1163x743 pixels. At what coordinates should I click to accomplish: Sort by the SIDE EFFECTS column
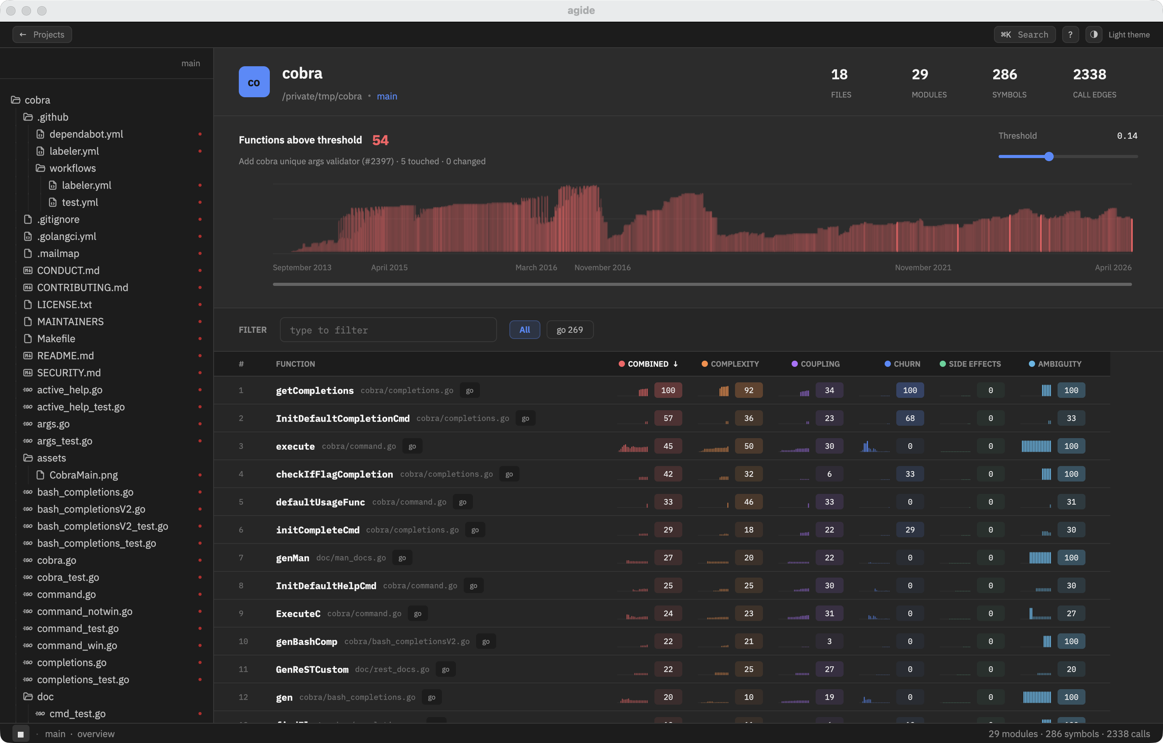(970, 364)
